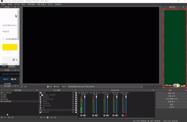Open the 마이크/보조 2 channel gear settings
Viewport: 187px width, 122px height.
coord(123,115)
